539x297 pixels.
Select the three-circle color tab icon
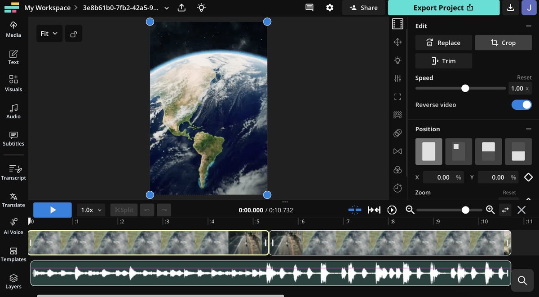[x=398, y=170]
